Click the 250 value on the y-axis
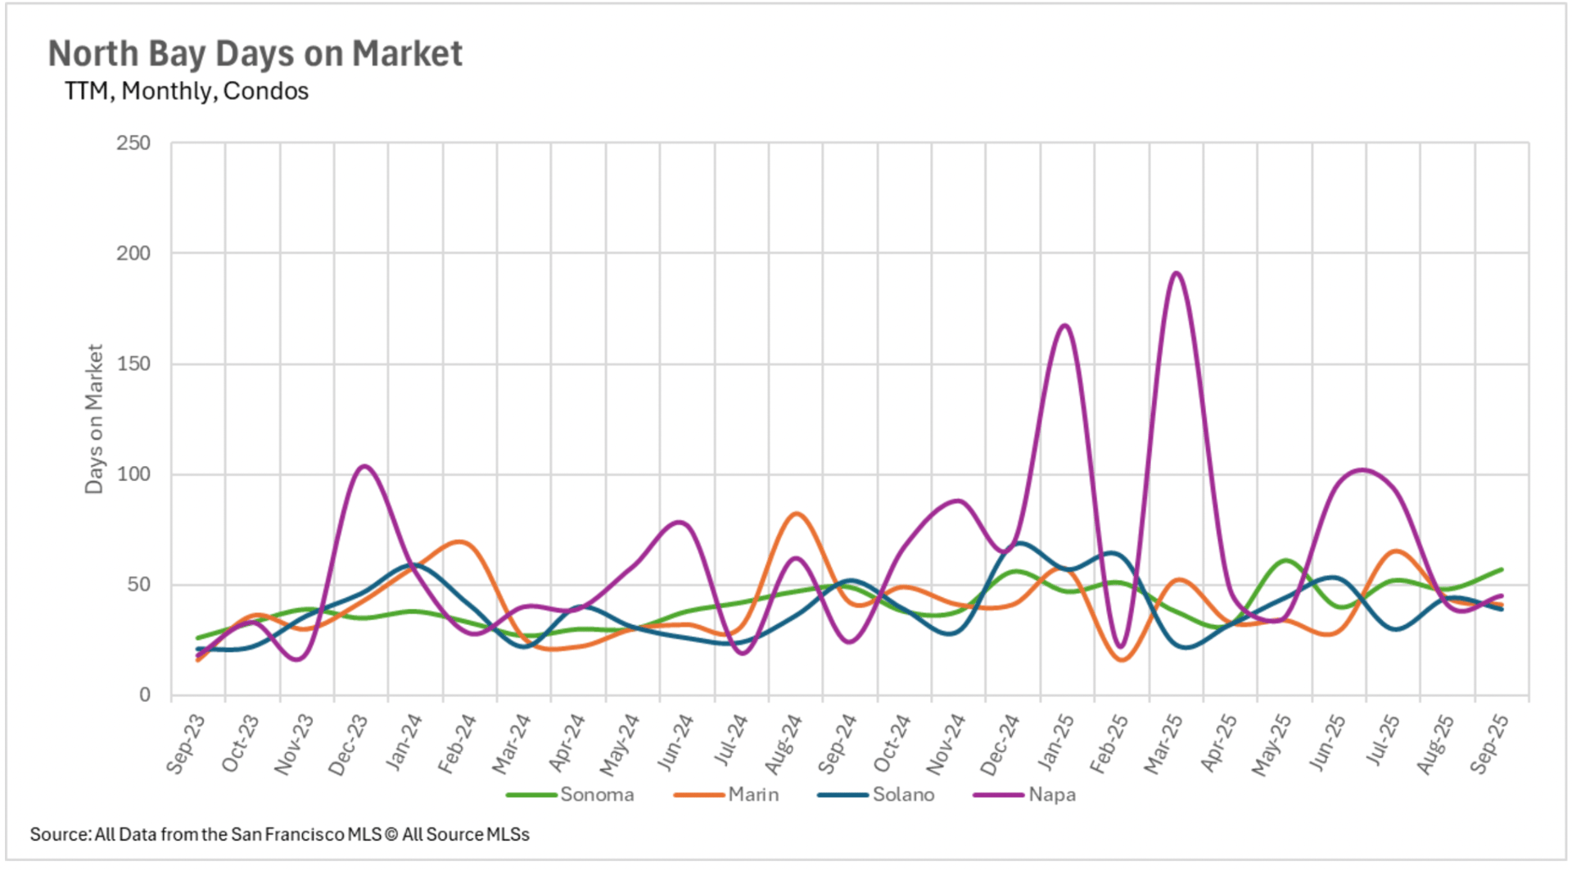 coord(133,143)
